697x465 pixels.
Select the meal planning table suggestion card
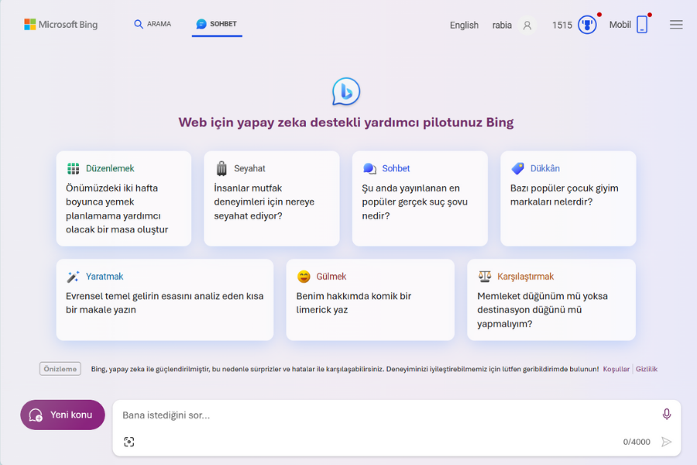pos(124,198)
